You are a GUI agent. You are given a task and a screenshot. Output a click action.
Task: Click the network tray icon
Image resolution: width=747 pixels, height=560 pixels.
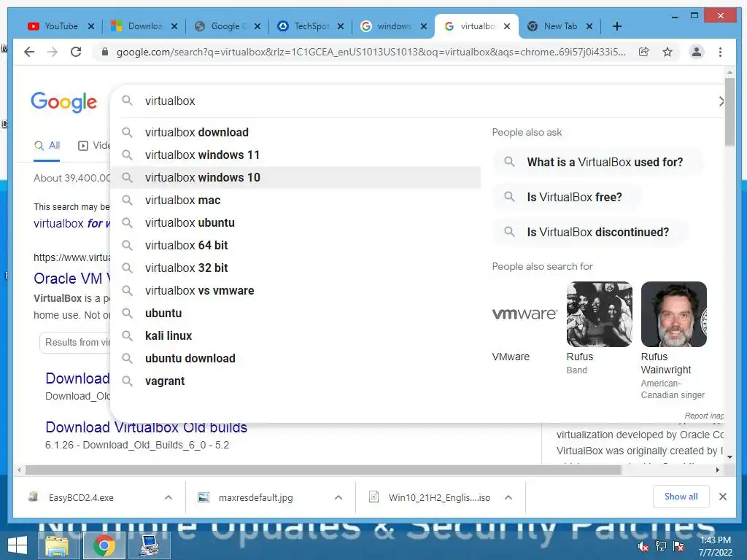[x=661, y=546]
